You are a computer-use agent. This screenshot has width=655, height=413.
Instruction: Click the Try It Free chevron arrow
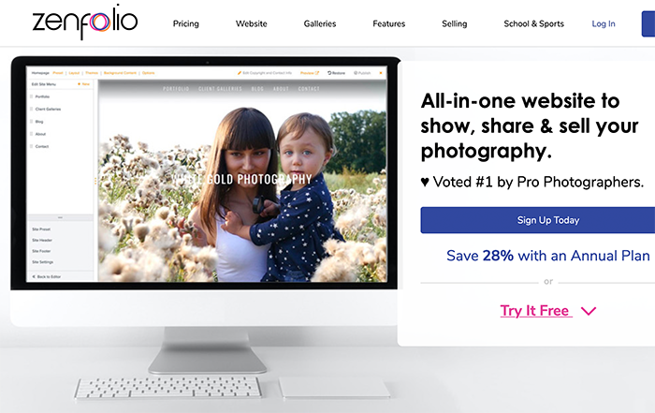pyautogui.click(x=589, y=311)
